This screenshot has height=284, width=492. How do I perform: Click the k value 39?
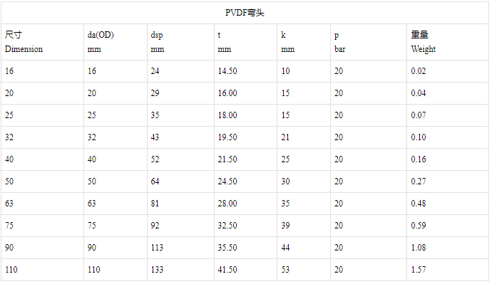[x=285, y=226]
